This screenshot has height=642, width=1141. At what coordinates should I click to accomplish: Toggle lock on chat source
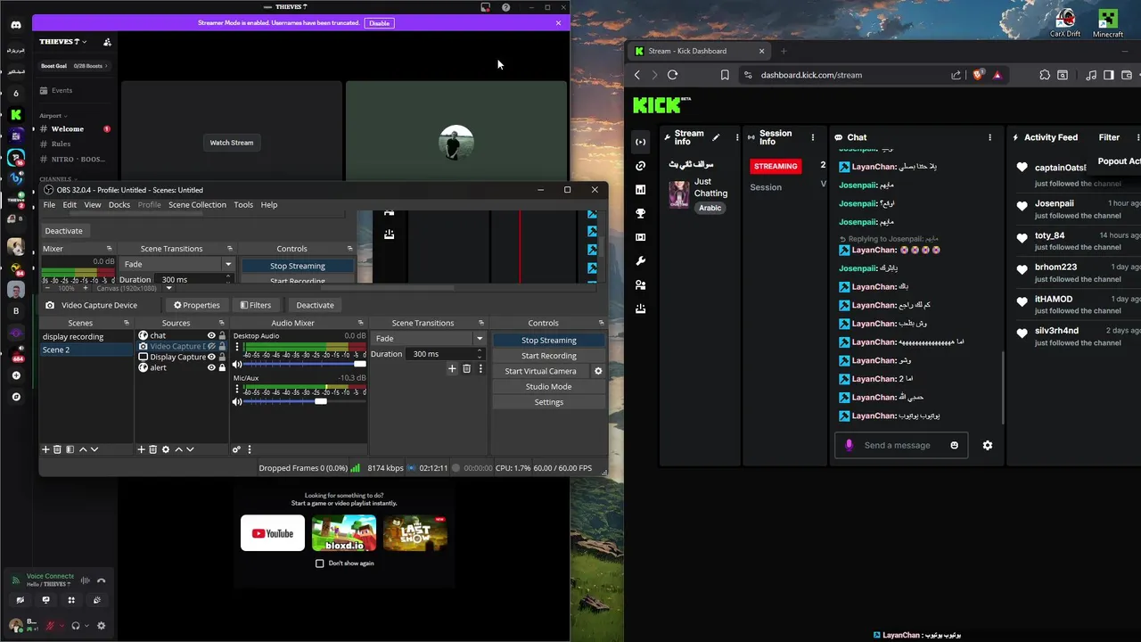coord(222,335)
